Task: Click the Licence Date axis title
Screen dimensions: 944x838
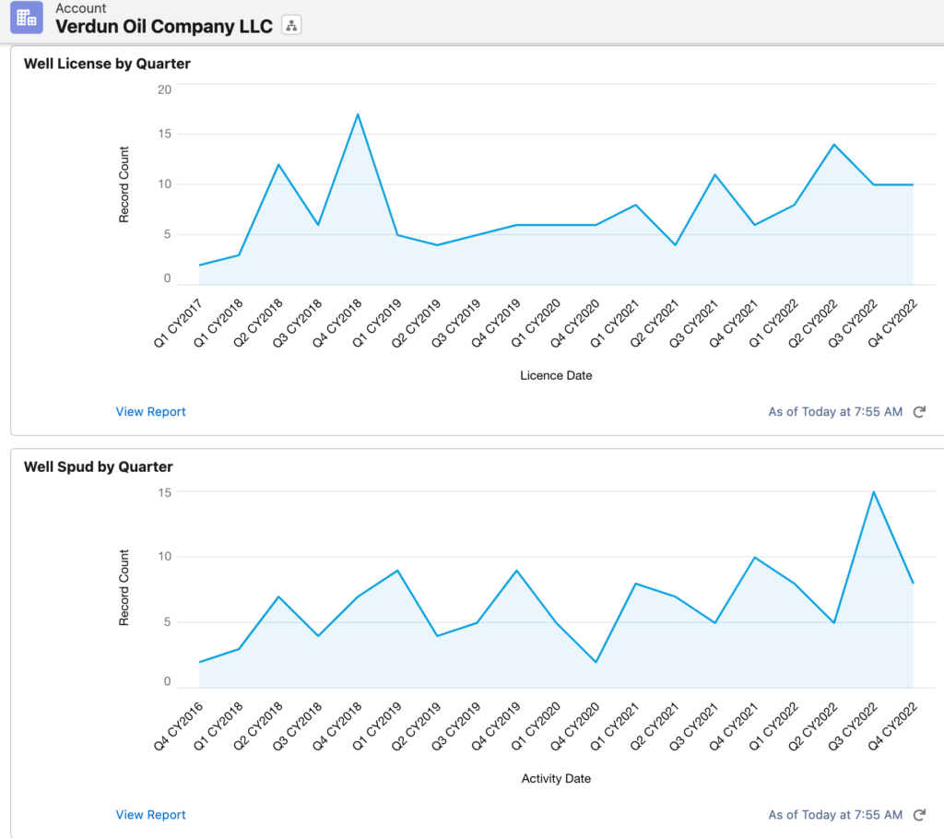Action: [x=555, y=375]
